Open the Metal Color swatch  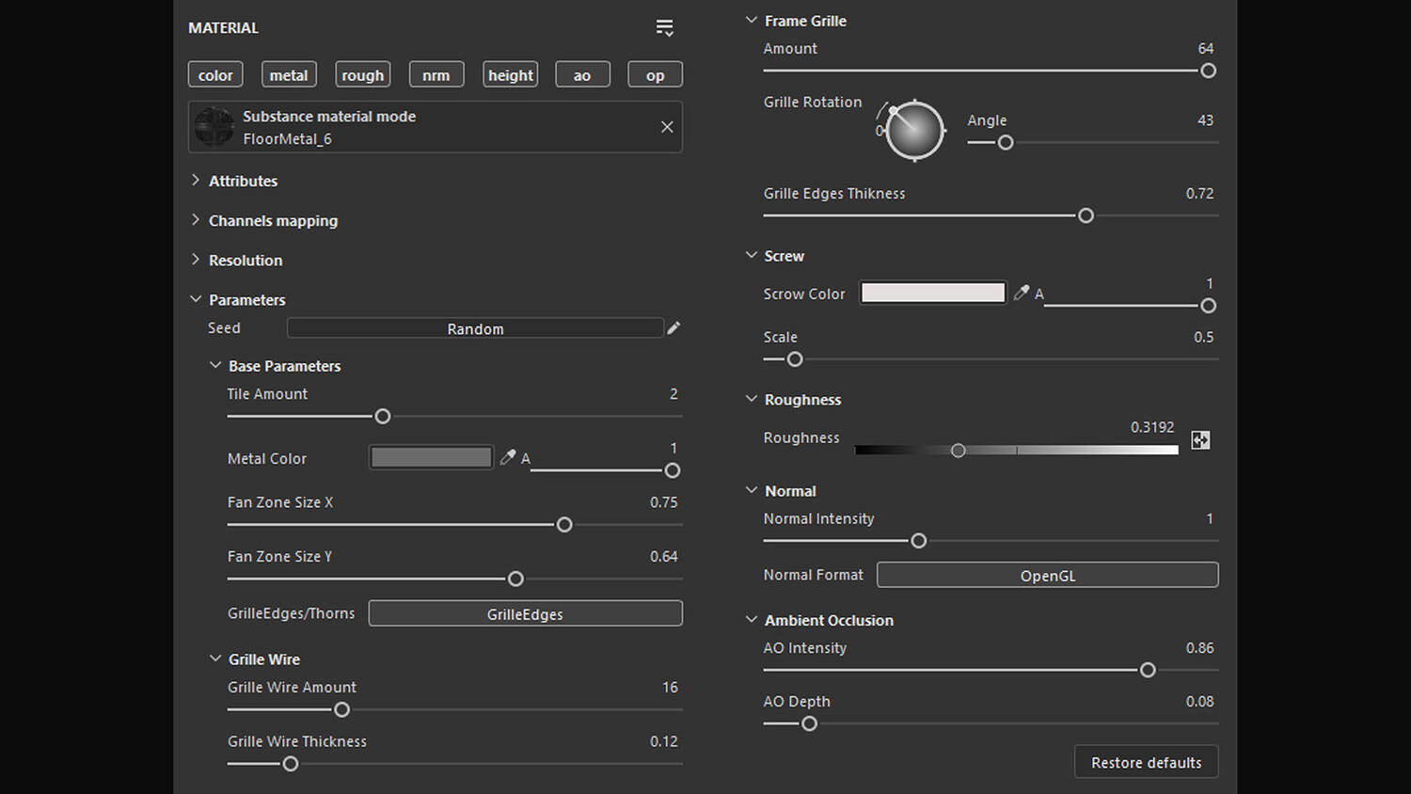tap(432, 458)
